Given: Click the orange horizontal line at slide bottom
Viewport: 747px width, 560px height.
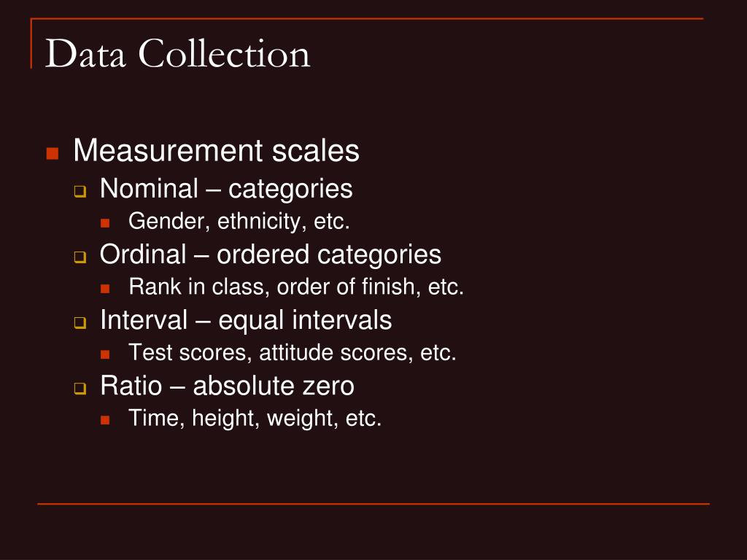Looking at the screenshot, I should coord(373,503).
